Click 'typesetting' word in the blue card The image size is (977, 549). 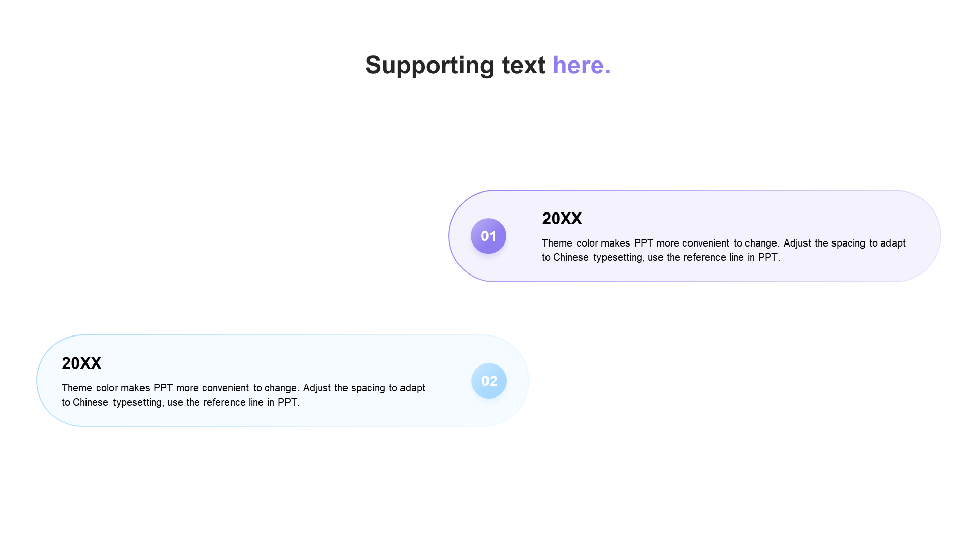point(138,402)
